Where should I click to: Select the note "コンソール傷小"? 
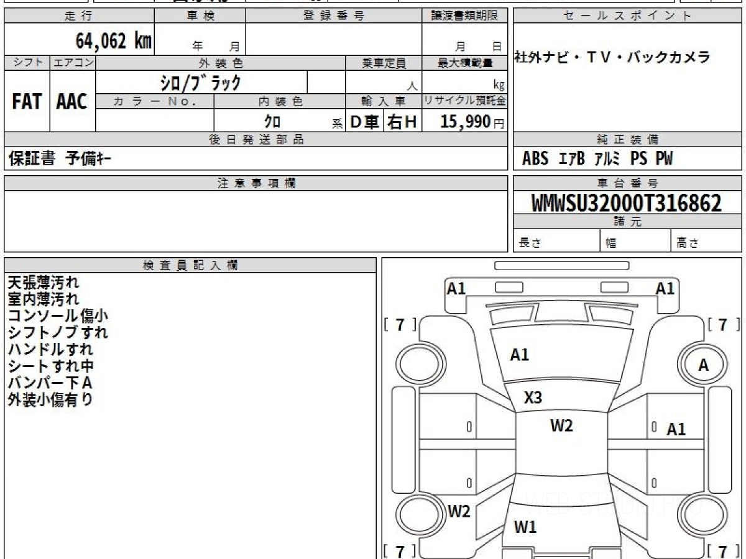coord(58,316)
